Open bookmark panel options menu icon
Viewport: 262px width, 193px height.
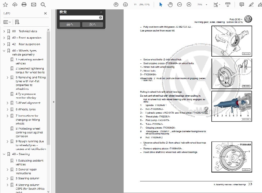pyautogui.click(x=7, y=22)
